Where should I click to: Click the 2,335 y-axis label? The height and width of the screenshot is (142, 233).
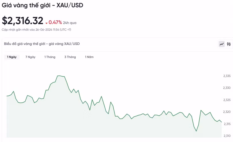point(227,76)
